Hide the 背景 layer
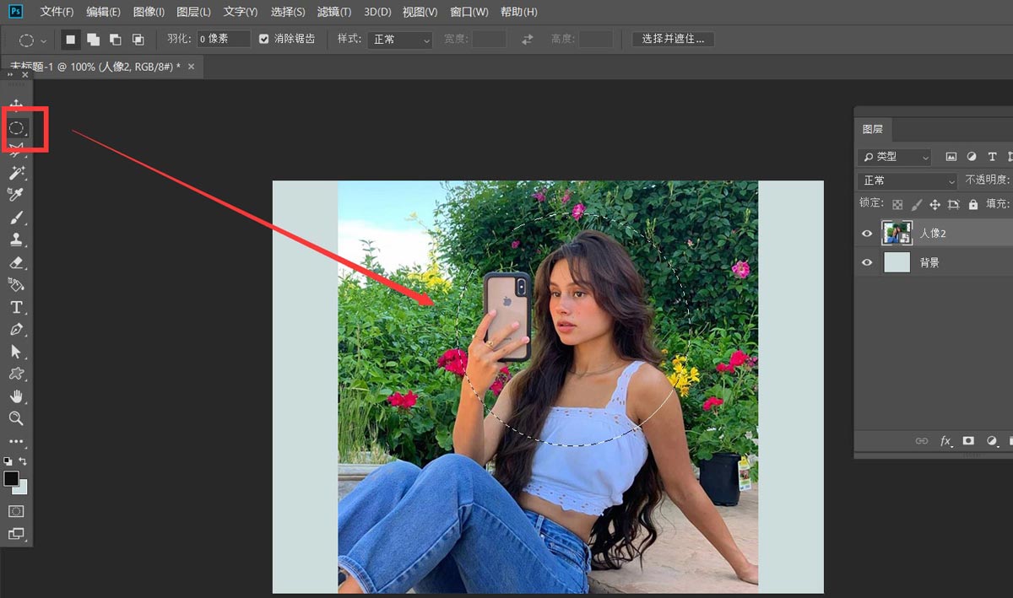 pyautogui.click(x=867, y=263)
